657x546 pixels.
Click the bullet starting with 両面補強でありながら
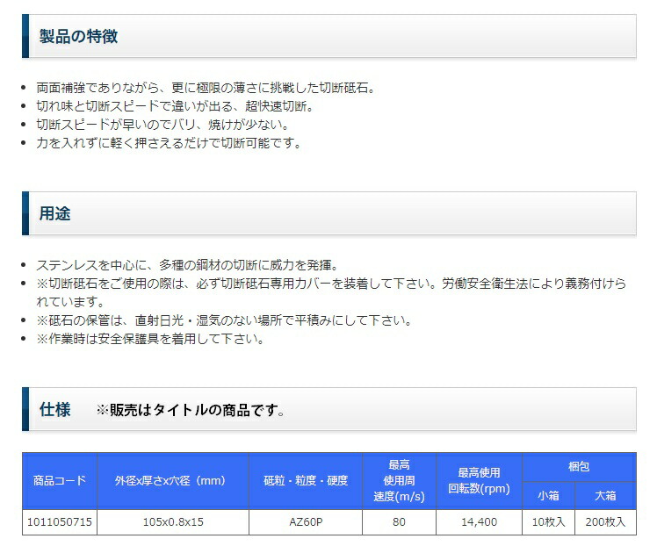click(x=206, y=88)
